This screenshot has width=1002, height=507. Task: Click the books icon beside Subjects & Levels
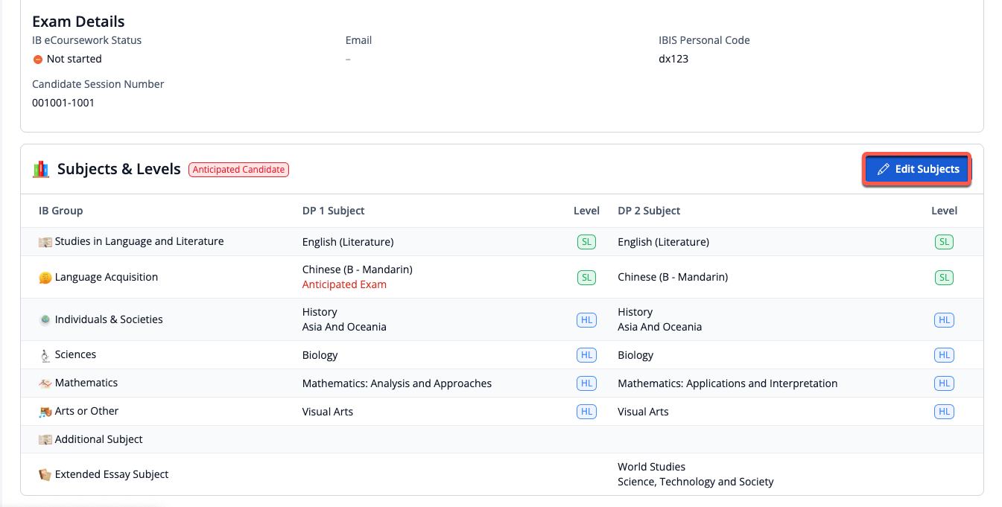pos(41,170)
